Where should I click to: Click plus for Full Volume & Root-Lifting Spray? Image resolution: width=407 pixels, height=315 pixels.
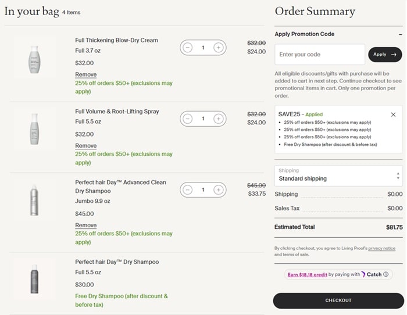coord(218,119)
